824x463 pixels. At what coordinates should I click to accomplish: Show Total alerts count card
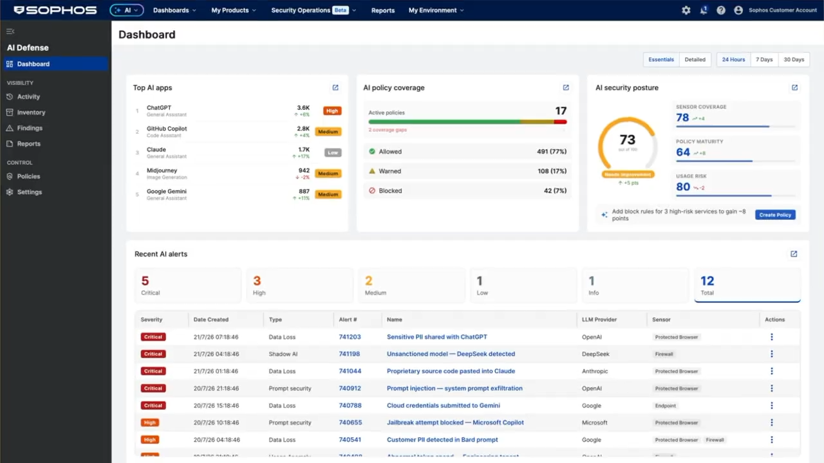[x=747, y=286]
